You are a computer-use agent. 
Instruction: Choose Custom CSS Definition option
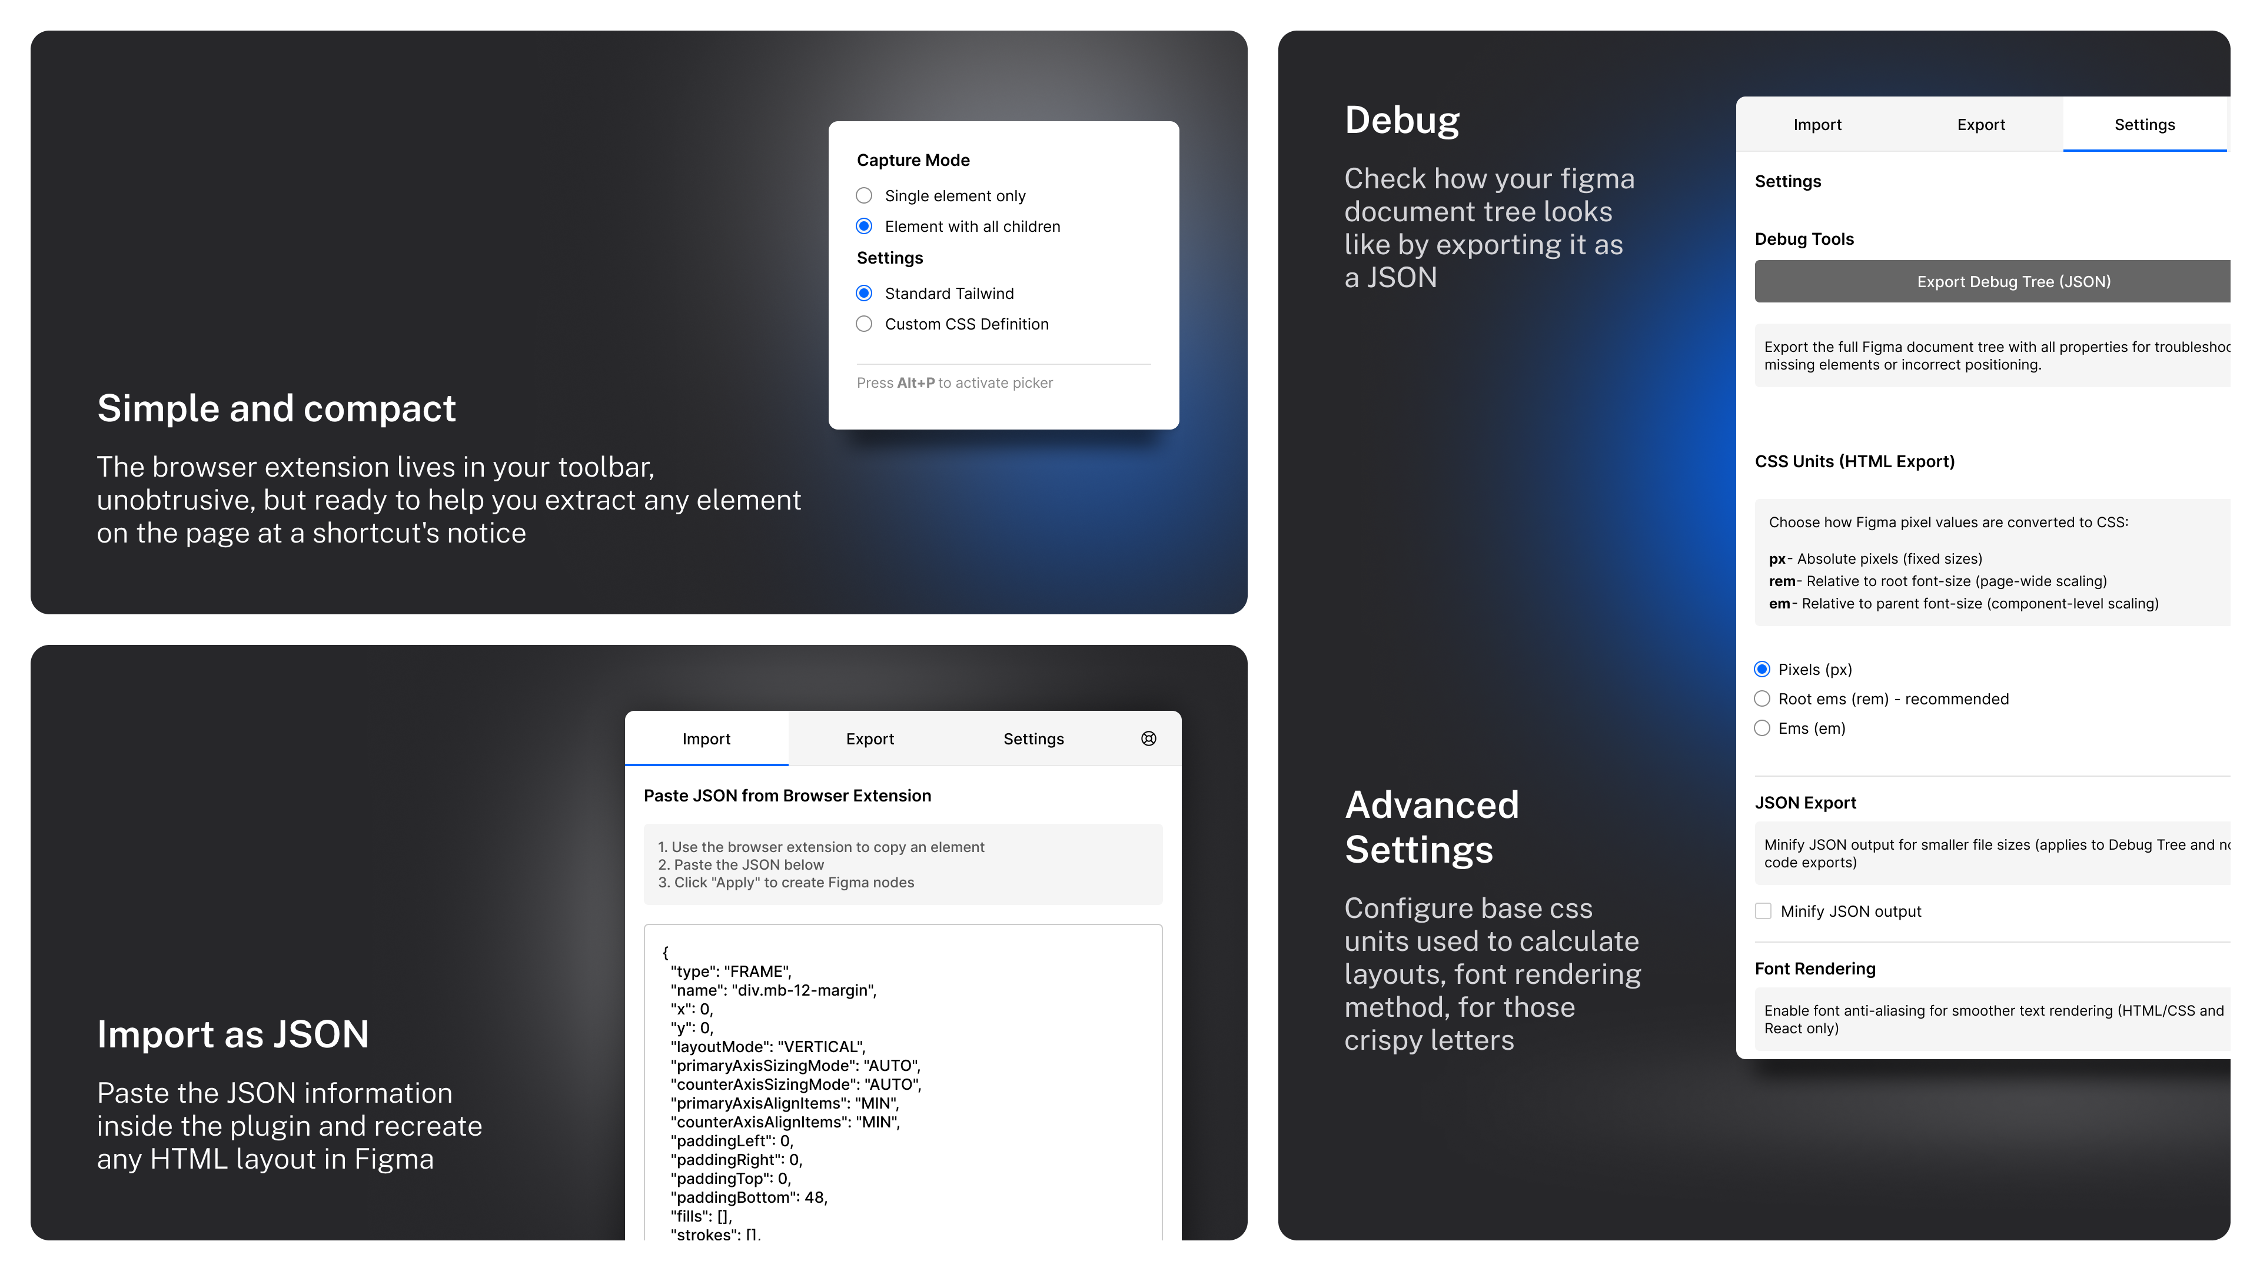pos(864,324)
